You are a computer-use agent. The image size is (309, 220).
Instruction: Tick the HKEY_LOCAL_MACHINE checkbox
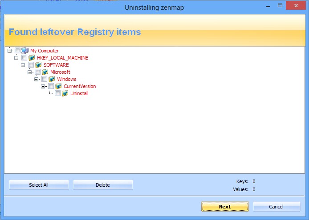click(24, 58)
